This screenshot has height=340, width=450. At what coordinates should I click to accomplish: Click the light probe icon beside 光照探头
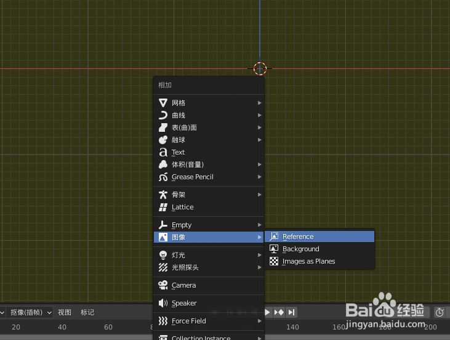coord(163,267)
